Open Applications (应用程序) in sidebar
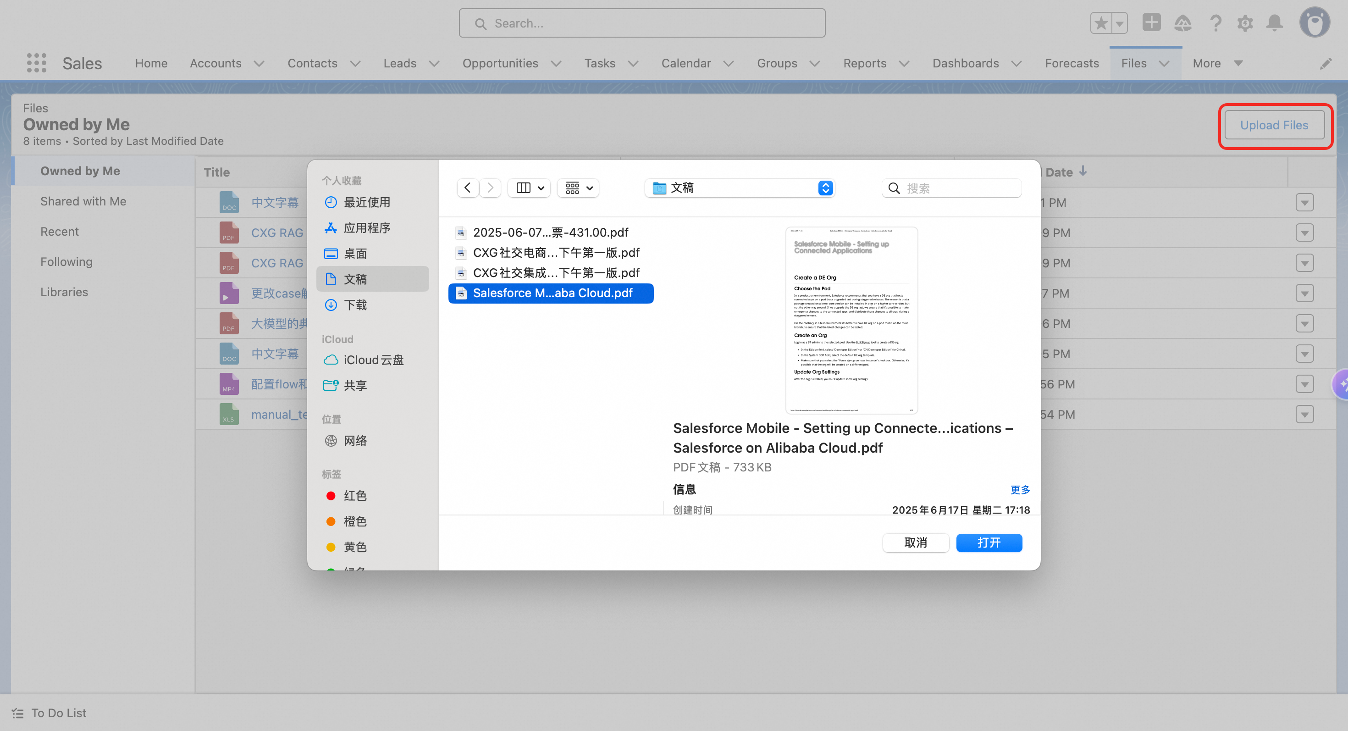 (373, 227)
